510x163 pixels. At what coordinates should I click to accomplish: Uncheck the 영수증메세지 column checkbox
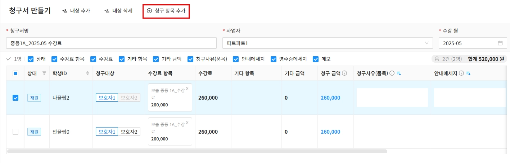click(x=273, y=59)
